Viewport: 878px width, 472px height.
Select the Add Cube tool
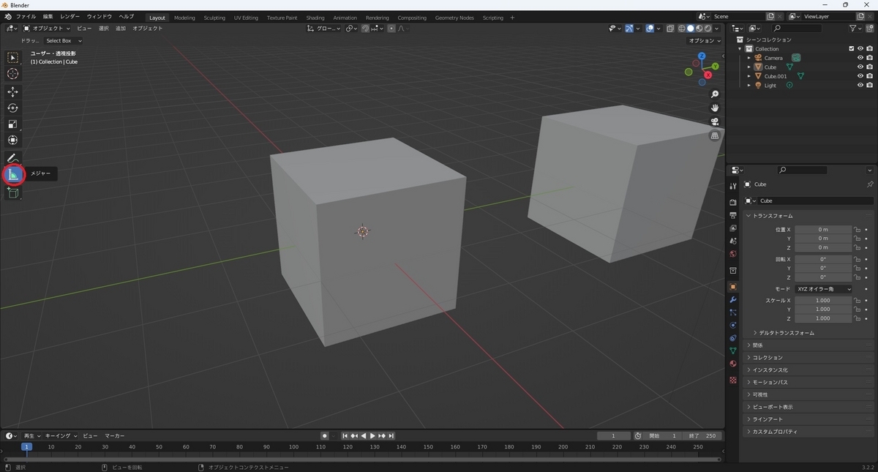pyautogui.click(x=13, y=193)
